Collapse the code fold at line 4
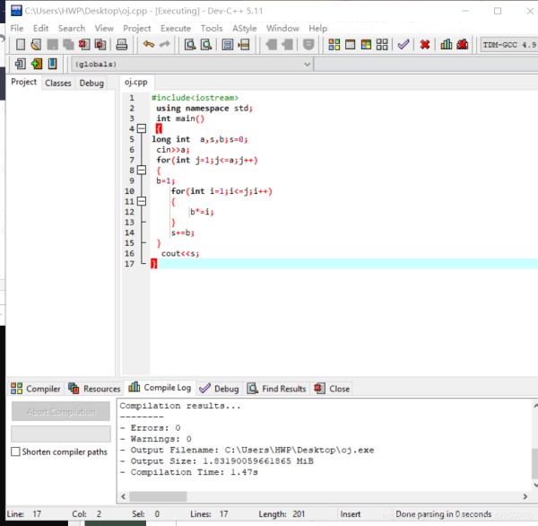 pos(142,128)
